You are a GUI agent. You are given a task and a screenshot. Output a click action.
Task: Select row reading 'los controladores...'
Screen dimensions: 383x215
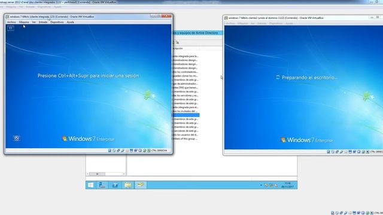[186, 72]
